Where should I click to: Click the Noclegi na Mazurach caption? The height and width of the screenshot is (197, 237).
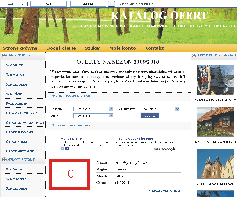point(216,142)
